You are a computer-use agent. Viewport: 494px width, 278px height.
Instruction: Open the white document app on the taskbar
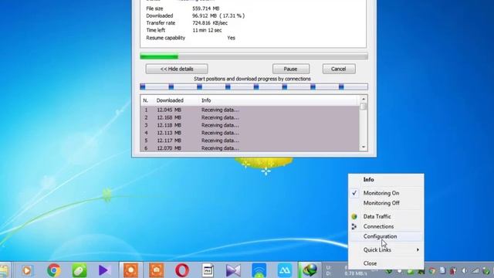(x=208, y=270)
